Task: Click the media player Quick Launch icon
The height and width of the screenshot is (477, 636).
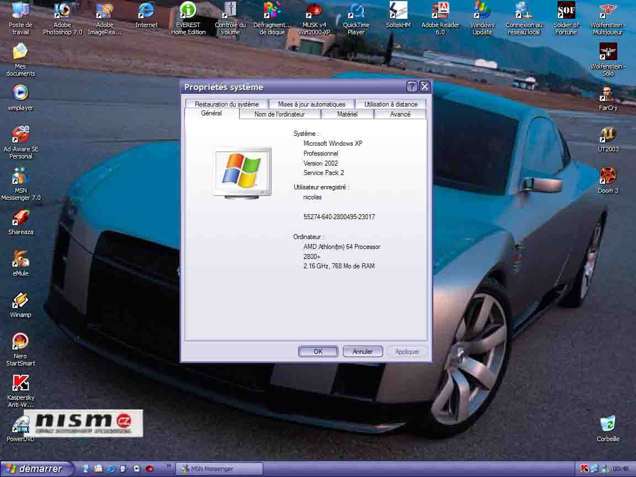Action: (137, 469)
